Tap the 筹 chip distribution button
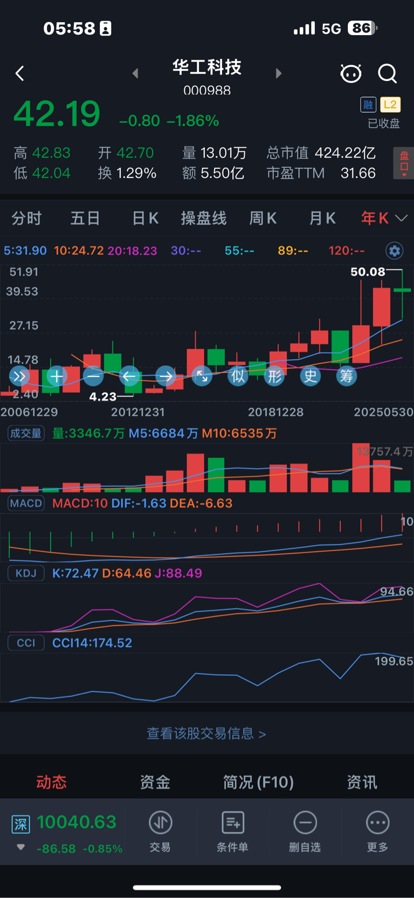This screenshot has width=414, height=898. (347, 376)
